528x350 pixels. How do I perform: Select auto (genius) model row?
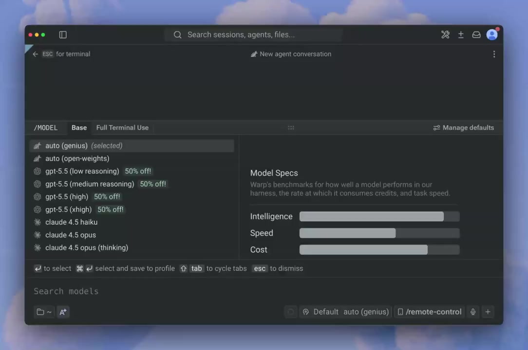(132, 145)
